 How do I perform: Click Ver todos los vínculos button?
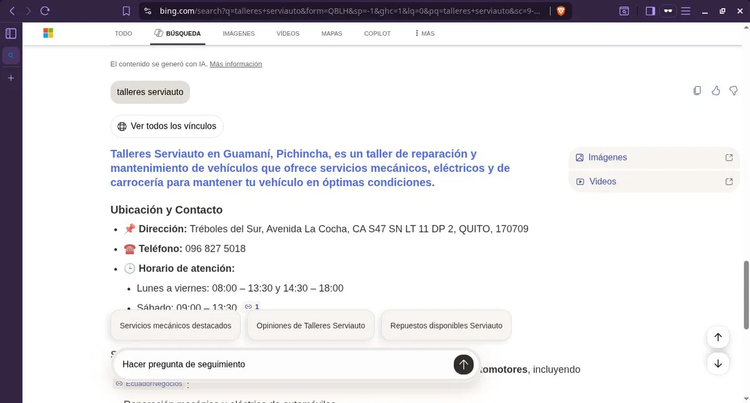point(167,126)
